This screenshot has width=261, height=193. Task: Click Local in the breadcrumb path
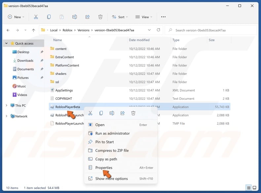[x=54, y=30]
